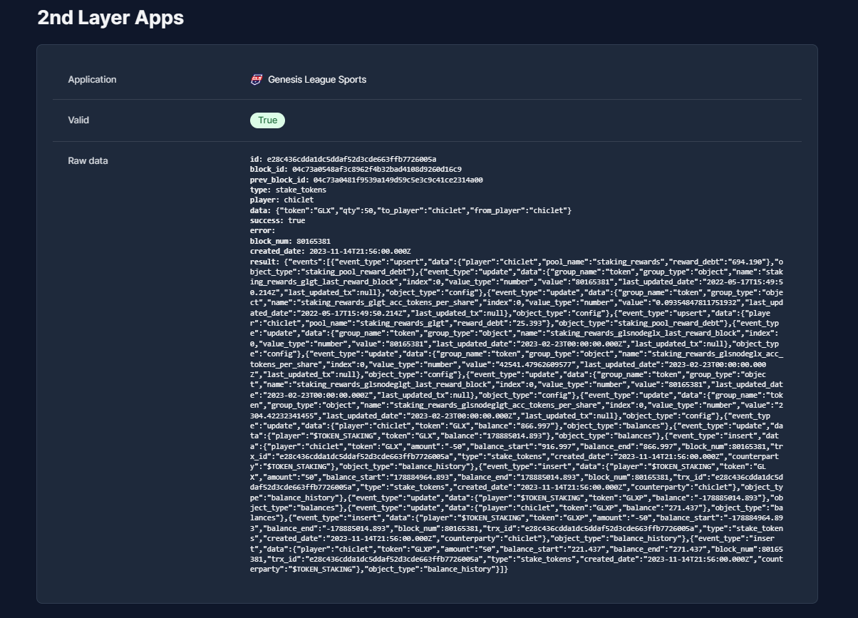Click the Raw data row label

click(88, 161)
